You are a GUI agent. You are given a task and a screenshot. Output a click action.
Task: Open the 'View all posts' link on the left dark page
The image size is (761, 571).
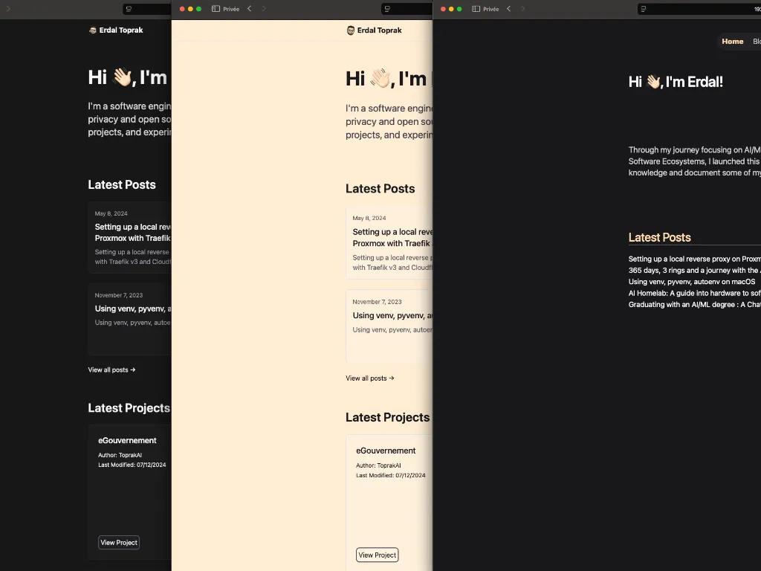click(x=111, y=370)
